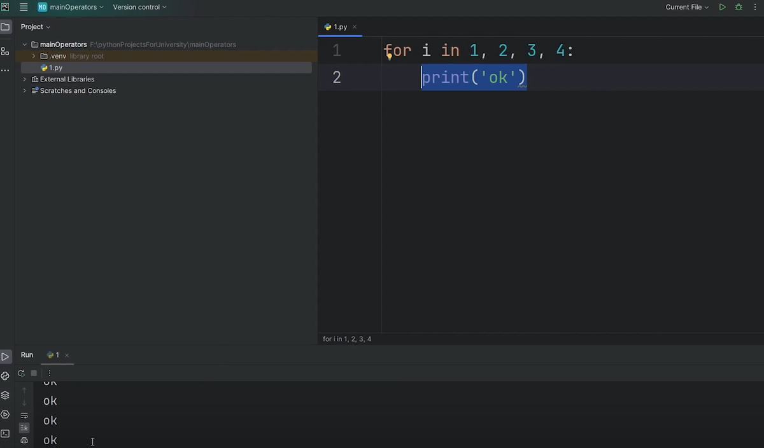Viewport: 764px width, 448px height.
Task: Run the current file with green arrow
Action: point(722,7)
